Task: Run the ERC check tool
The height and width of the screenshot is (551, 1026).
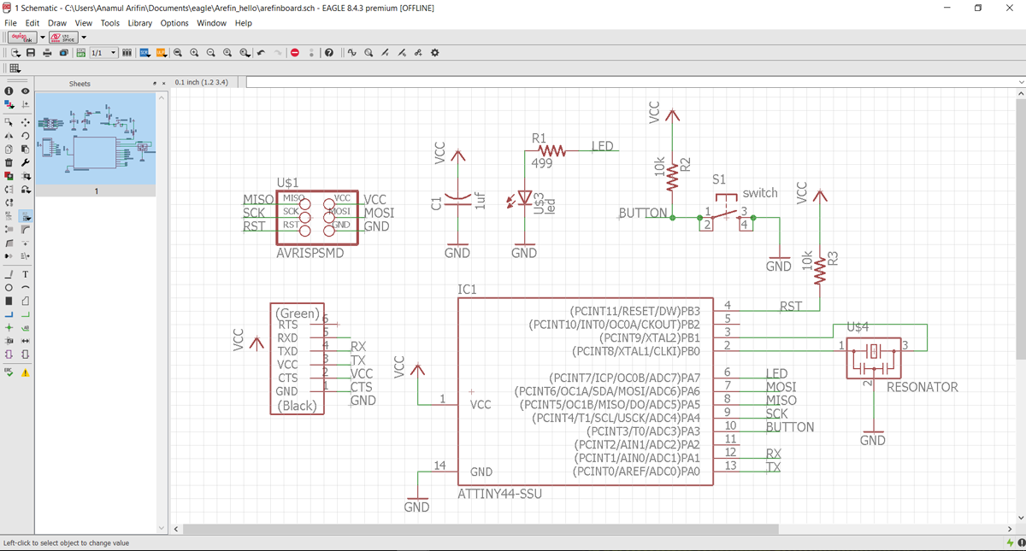Action: tap(9, 372)
